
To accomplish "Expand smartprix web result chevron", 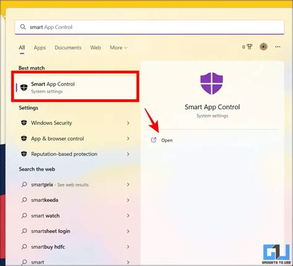I will click(x=128, y=185).
